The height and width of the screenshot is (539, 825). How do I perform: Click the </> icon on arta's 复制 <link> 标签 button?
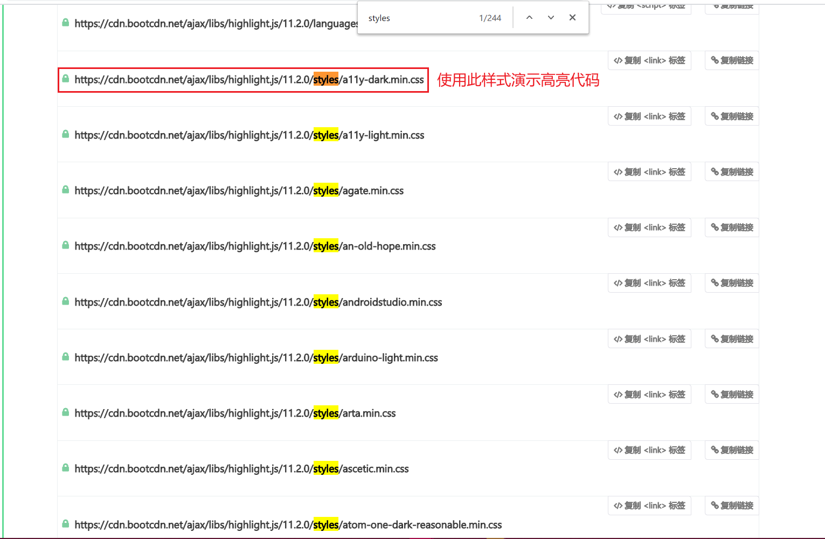617,394
